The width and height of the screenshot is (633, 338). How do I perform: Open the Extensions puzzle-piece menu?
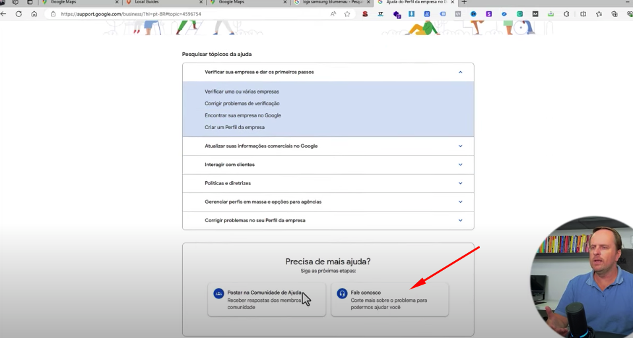point(566,14)
